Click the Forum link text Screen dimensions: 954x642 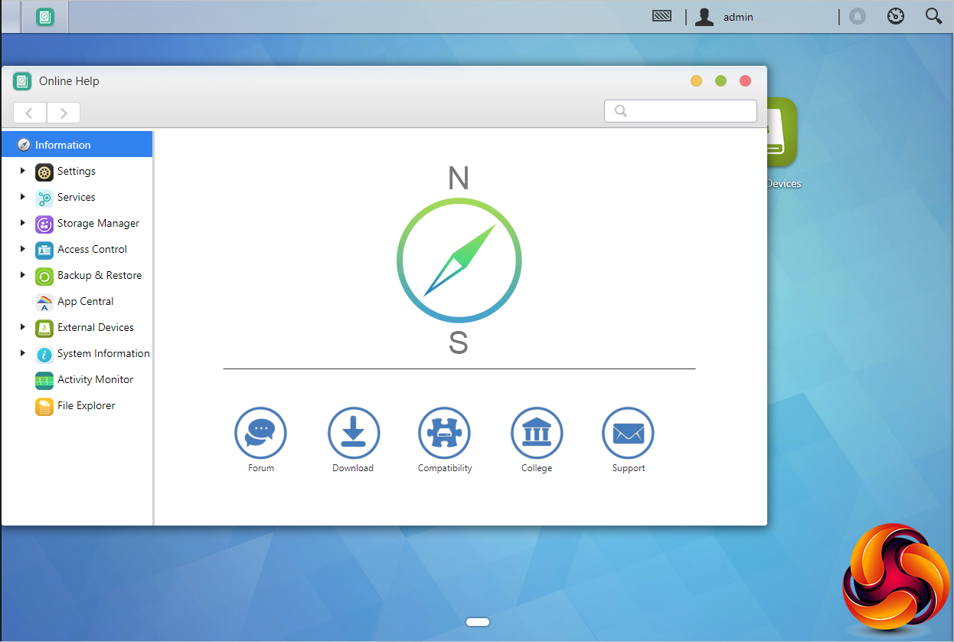point(261,468)
